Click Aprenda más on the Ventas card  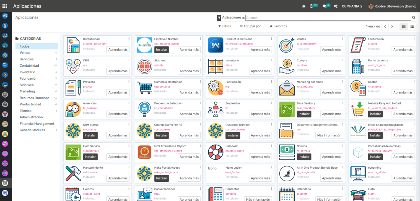(331, 50)
